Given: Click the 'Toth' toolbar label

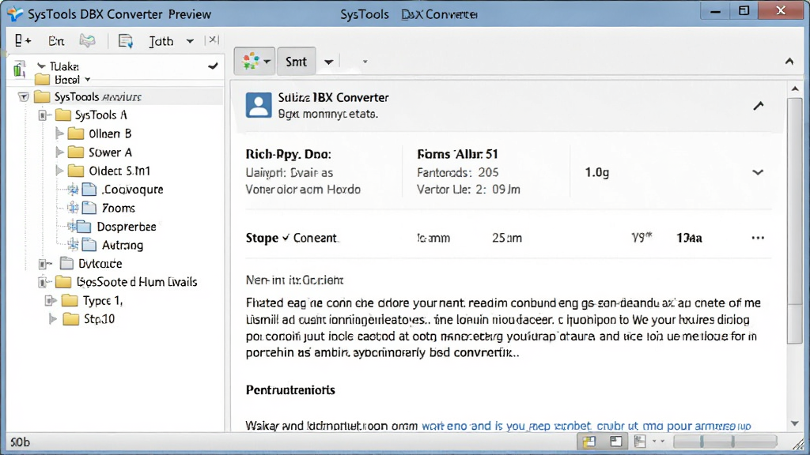Looking at the screenshot, I should 161,41.
